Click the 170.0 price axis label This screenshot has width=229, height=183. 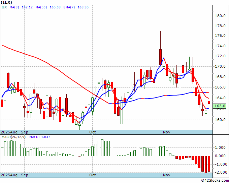pyautogui.click(x=220, y=67)
